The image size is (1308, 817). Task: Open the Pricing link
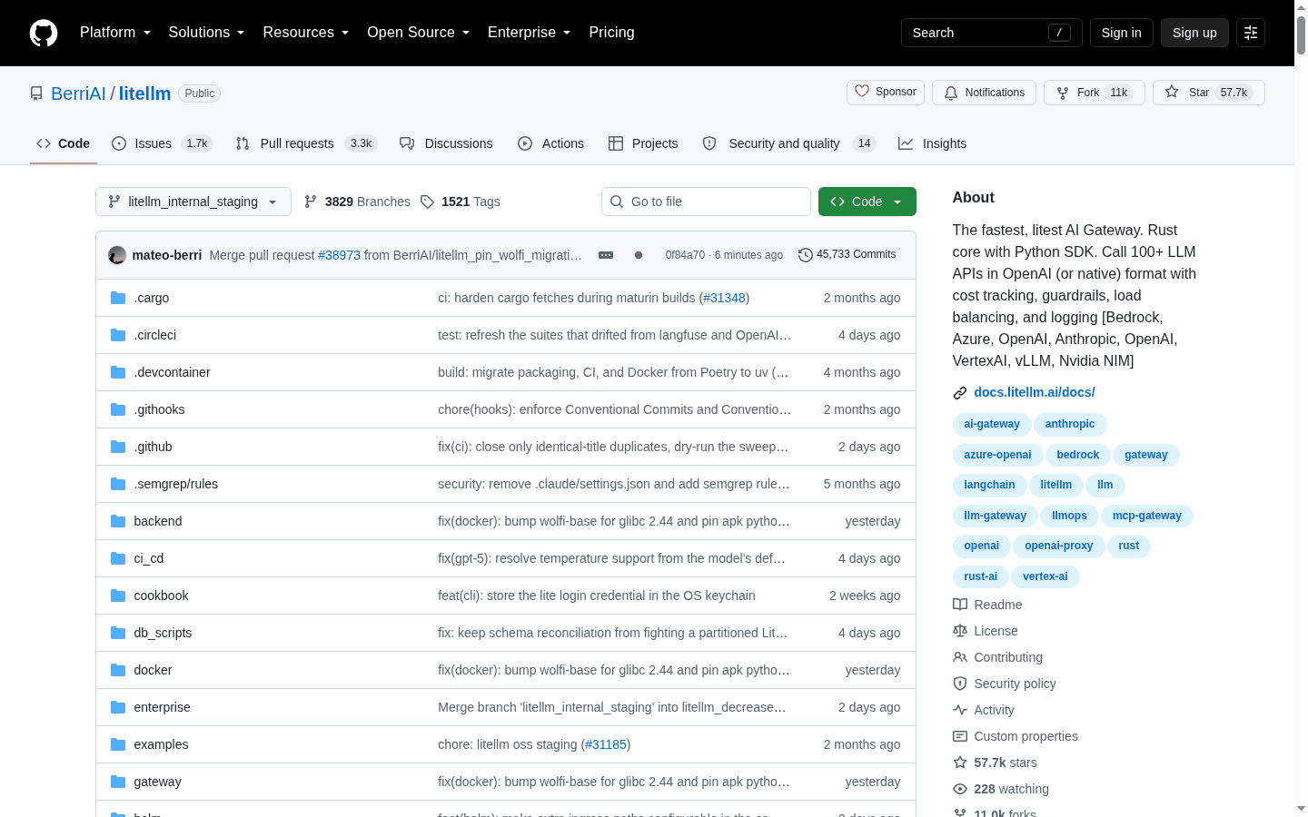tap(611, 33)
